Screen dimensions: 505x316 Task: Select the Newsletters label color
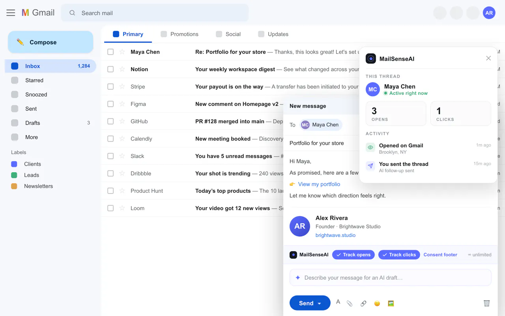pyautogui.click(x=14, y=186)
